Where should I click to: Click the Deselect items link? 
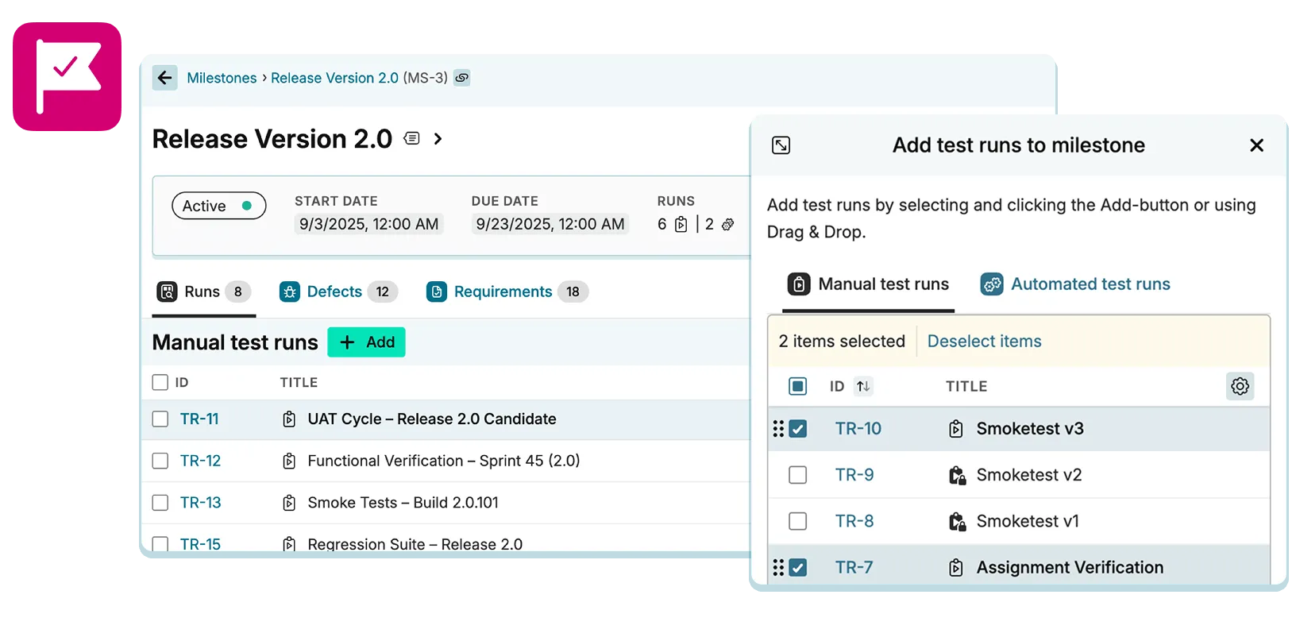[x=984, y=342]
